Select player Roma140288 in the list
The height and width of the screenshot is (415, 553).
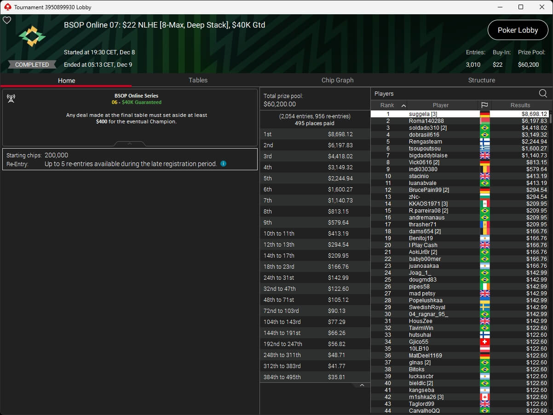point(426,121)
